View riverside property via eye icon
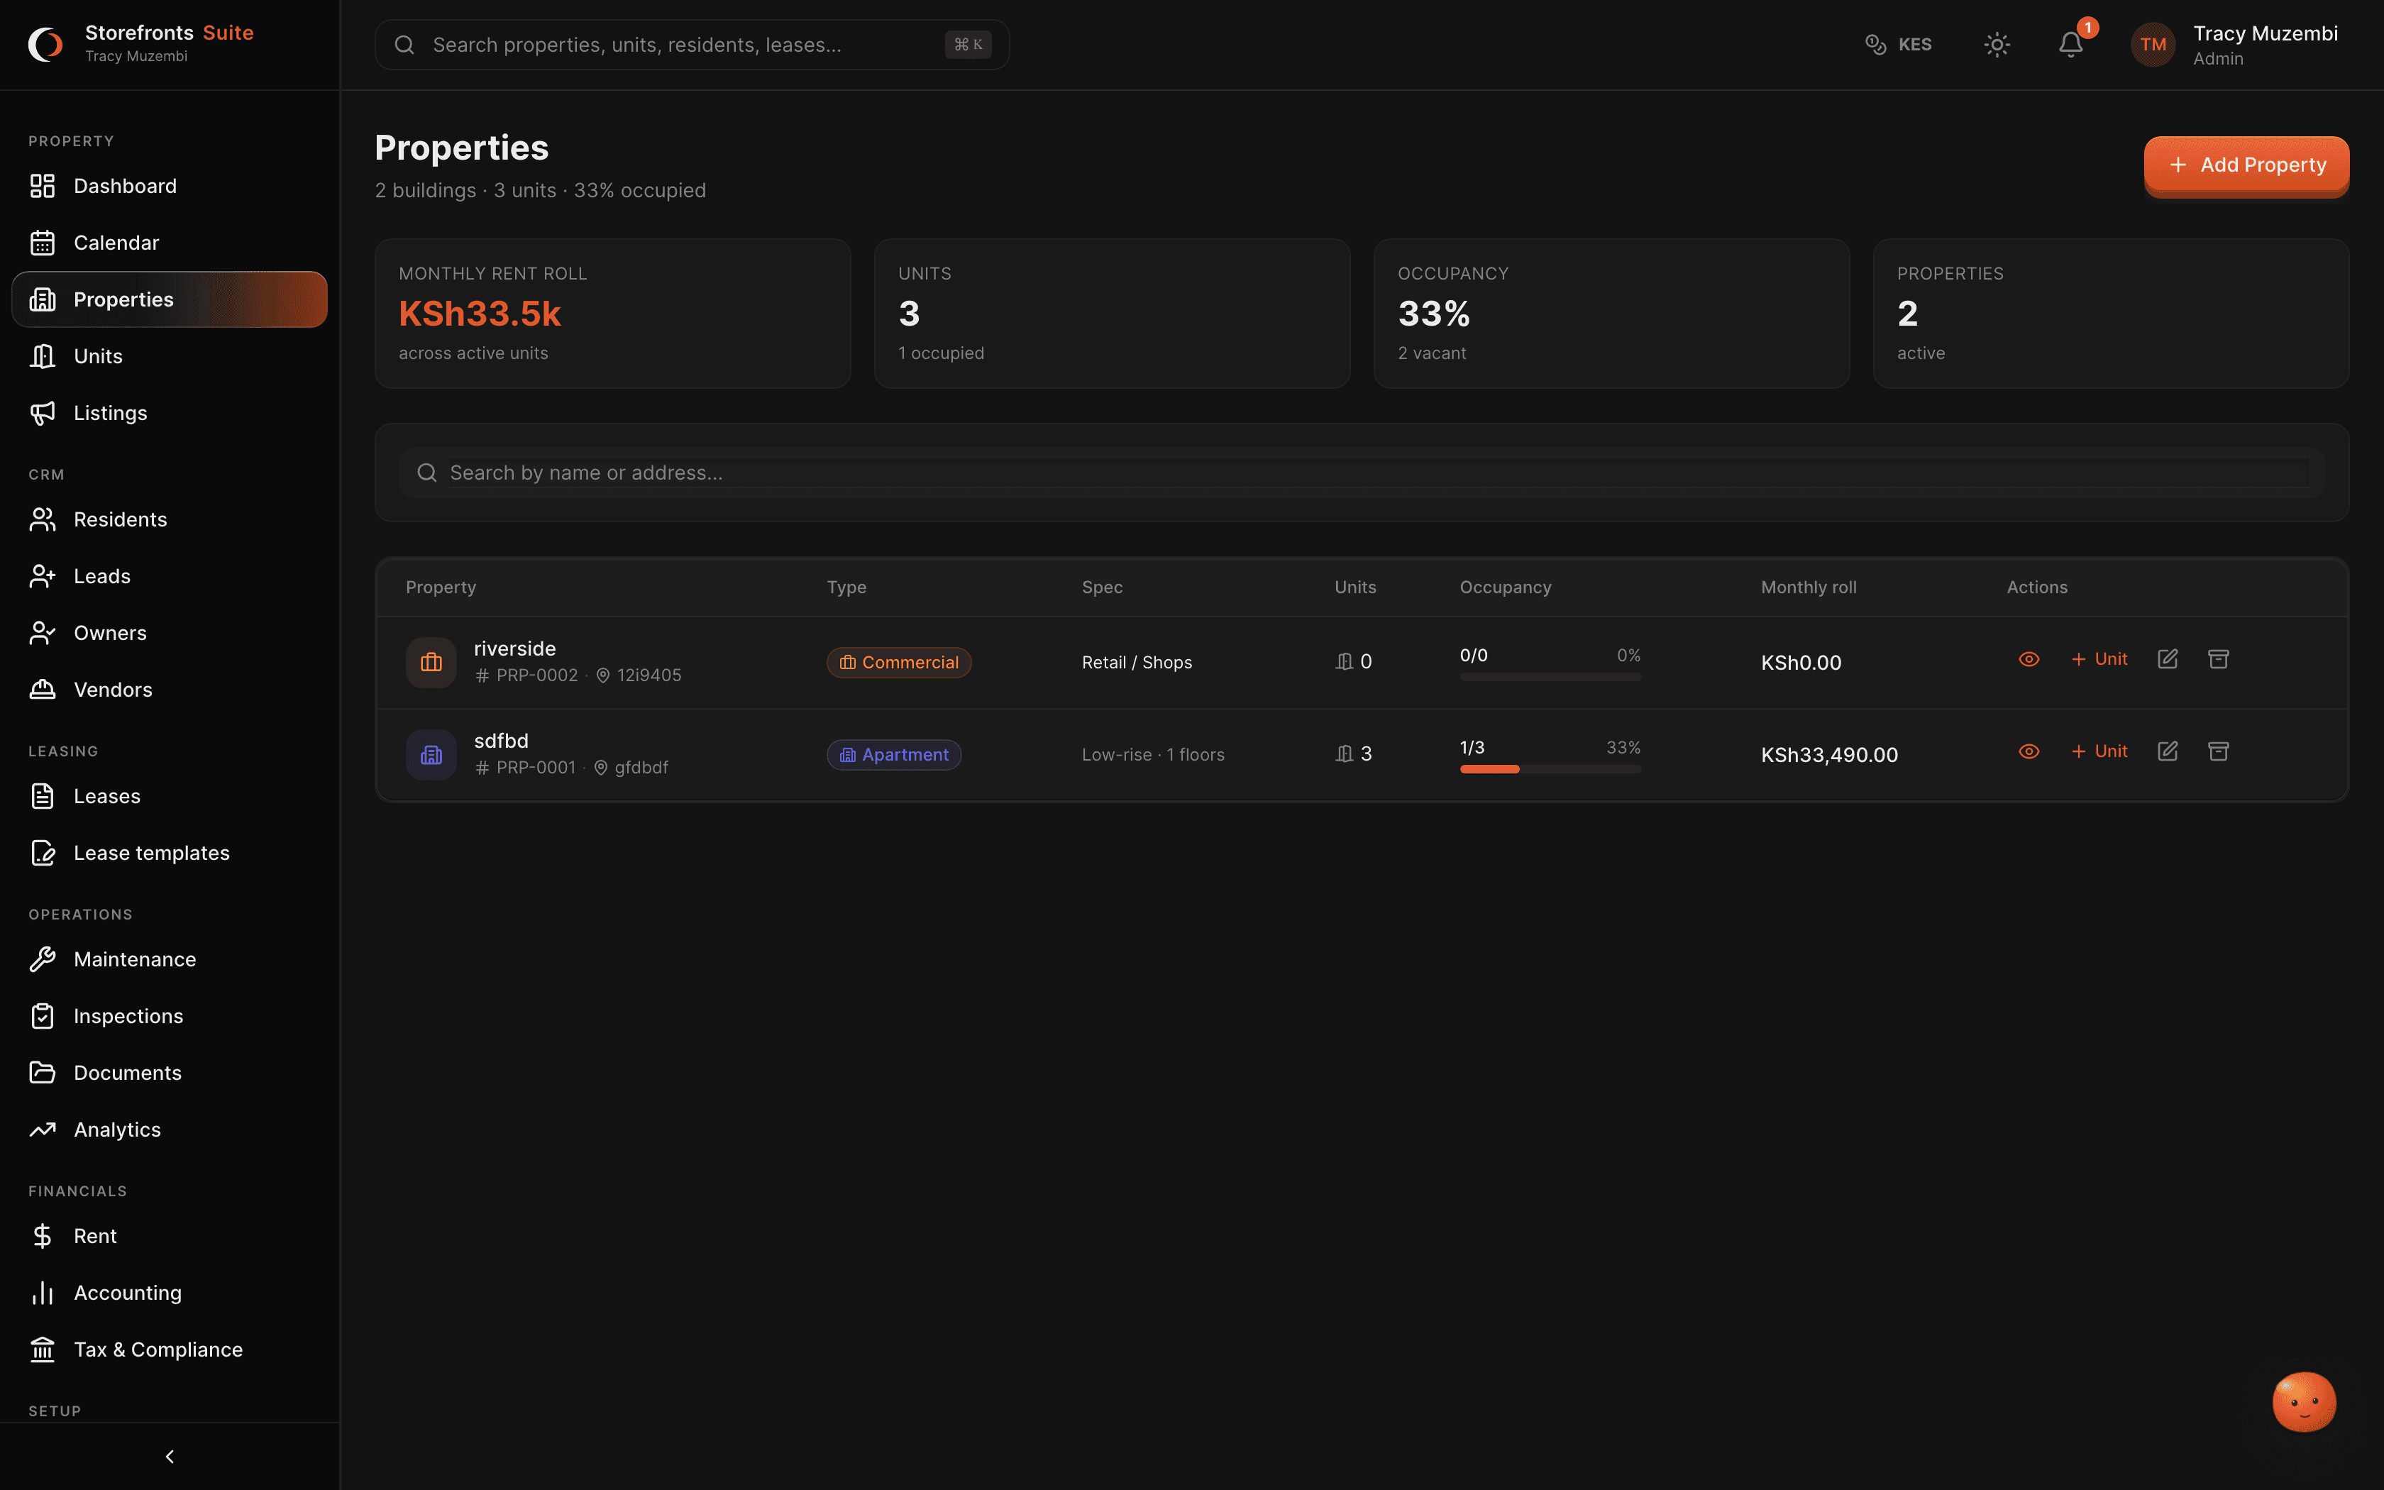This screenshot has width=2384, height=1490. pos(2029,659)
